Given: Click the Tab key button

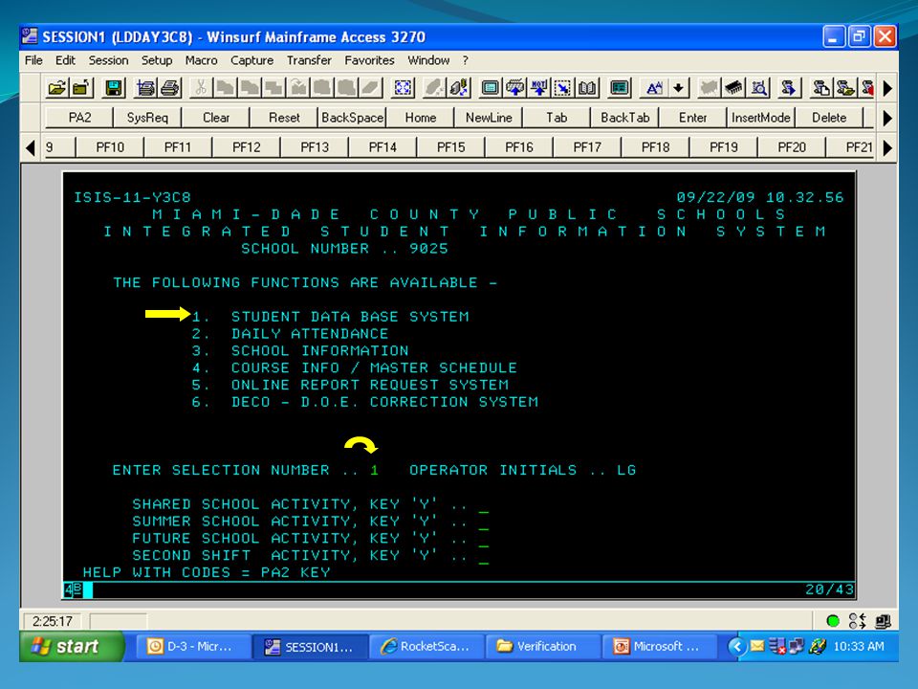Looking at the screenshot, I should pyautogui.click(x=557, y=118).
